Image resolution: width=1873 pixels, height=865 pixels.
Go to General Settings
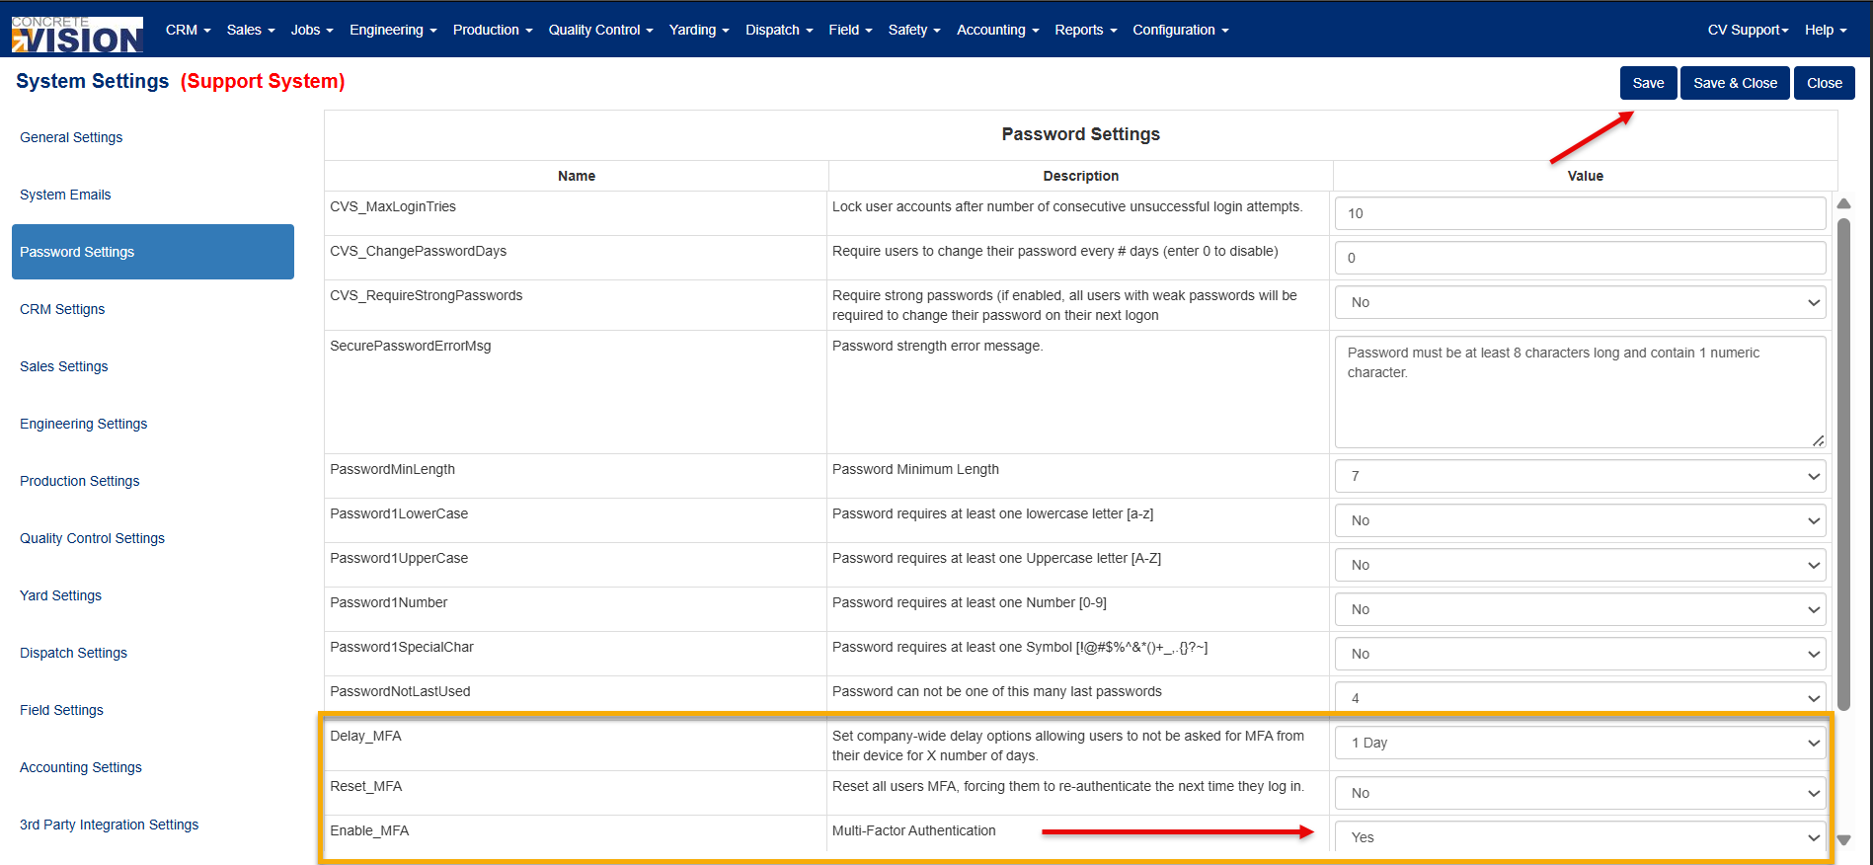(x=71, y=137)
